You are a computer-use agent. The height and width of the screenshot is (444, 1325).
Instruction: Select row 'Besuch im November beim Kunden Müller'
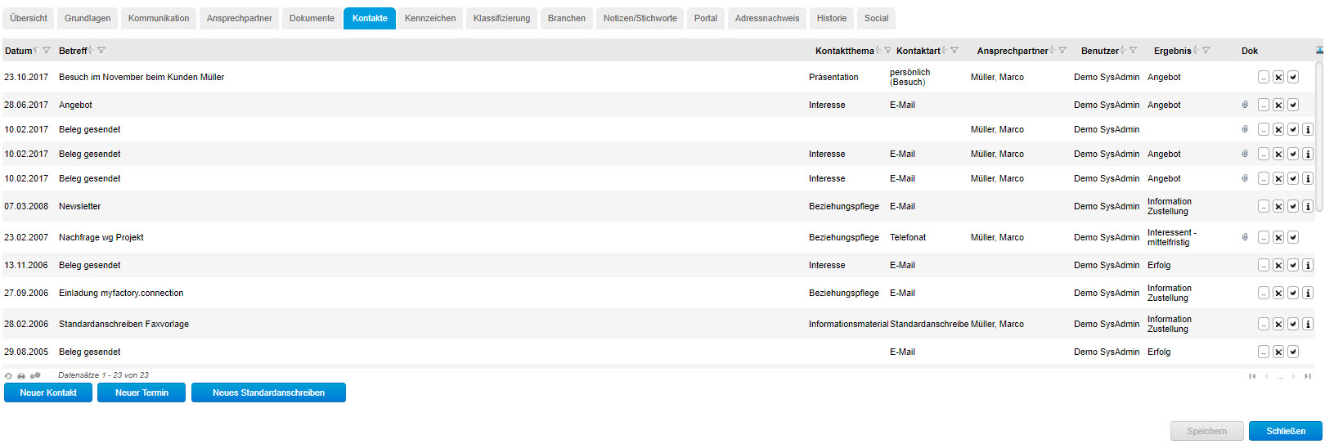[658, 77]
